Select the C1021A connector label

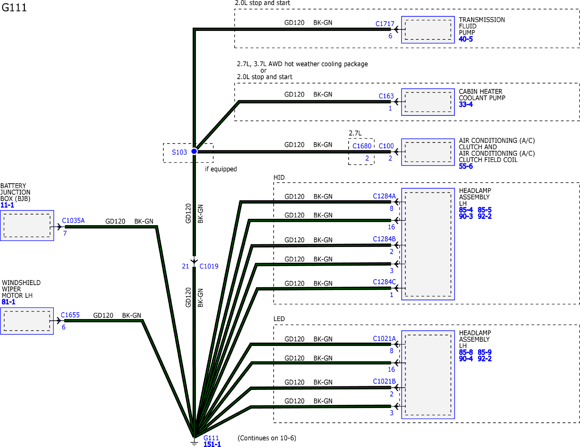384,339
